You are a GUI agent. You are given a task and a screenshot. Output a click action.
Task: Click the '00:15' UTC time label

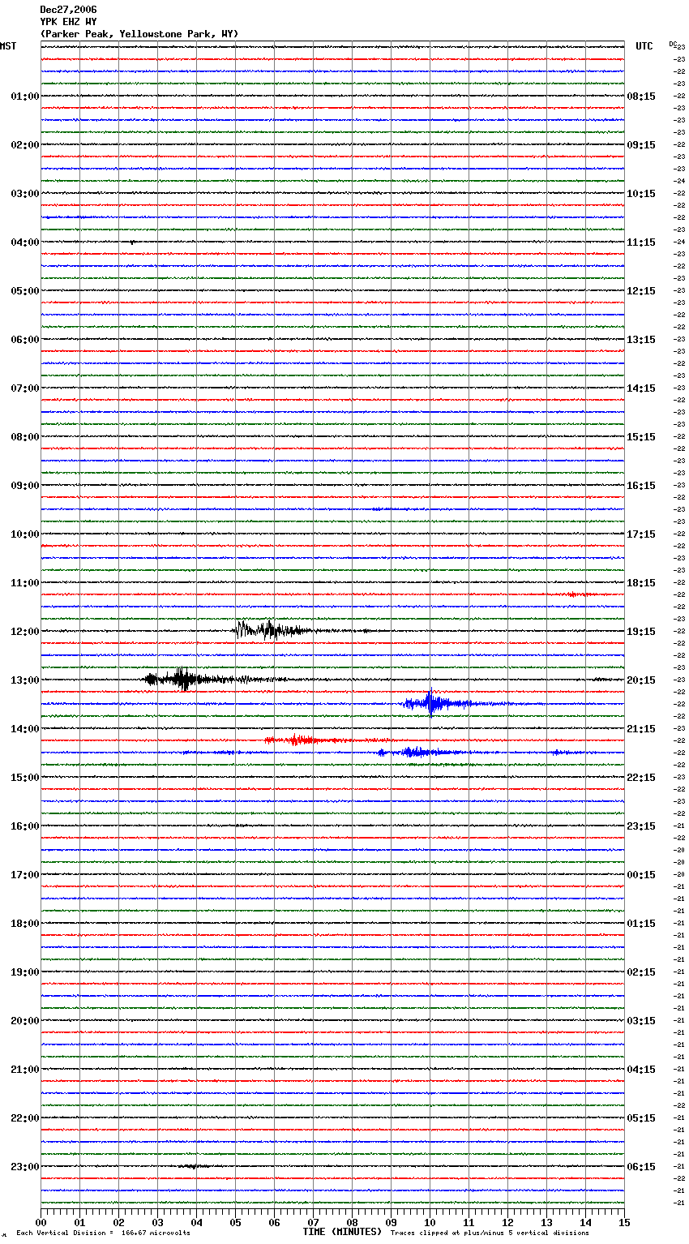point(641,875)
